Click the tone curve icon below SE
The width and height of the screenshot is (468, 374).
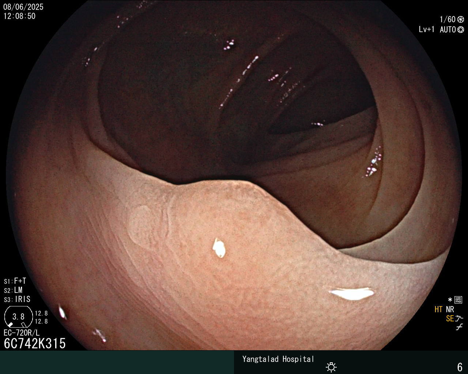(459, 327)
